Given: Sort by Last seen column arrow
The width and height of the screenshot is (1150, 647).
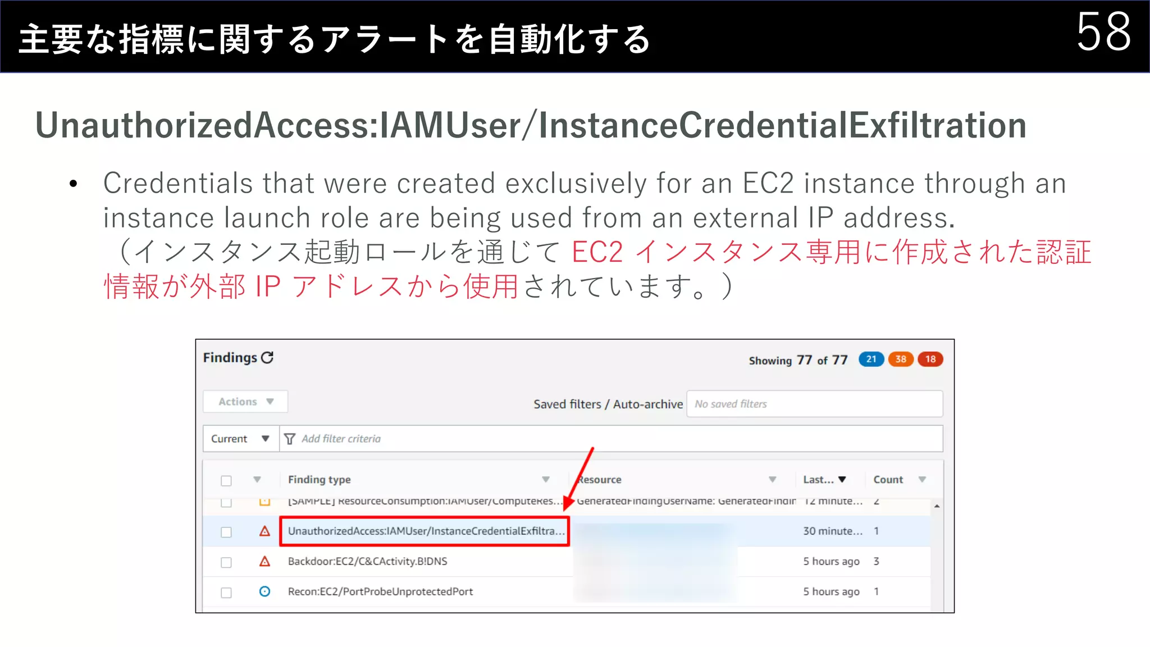Looking at the screenshot, I should [x=842, y=480].
